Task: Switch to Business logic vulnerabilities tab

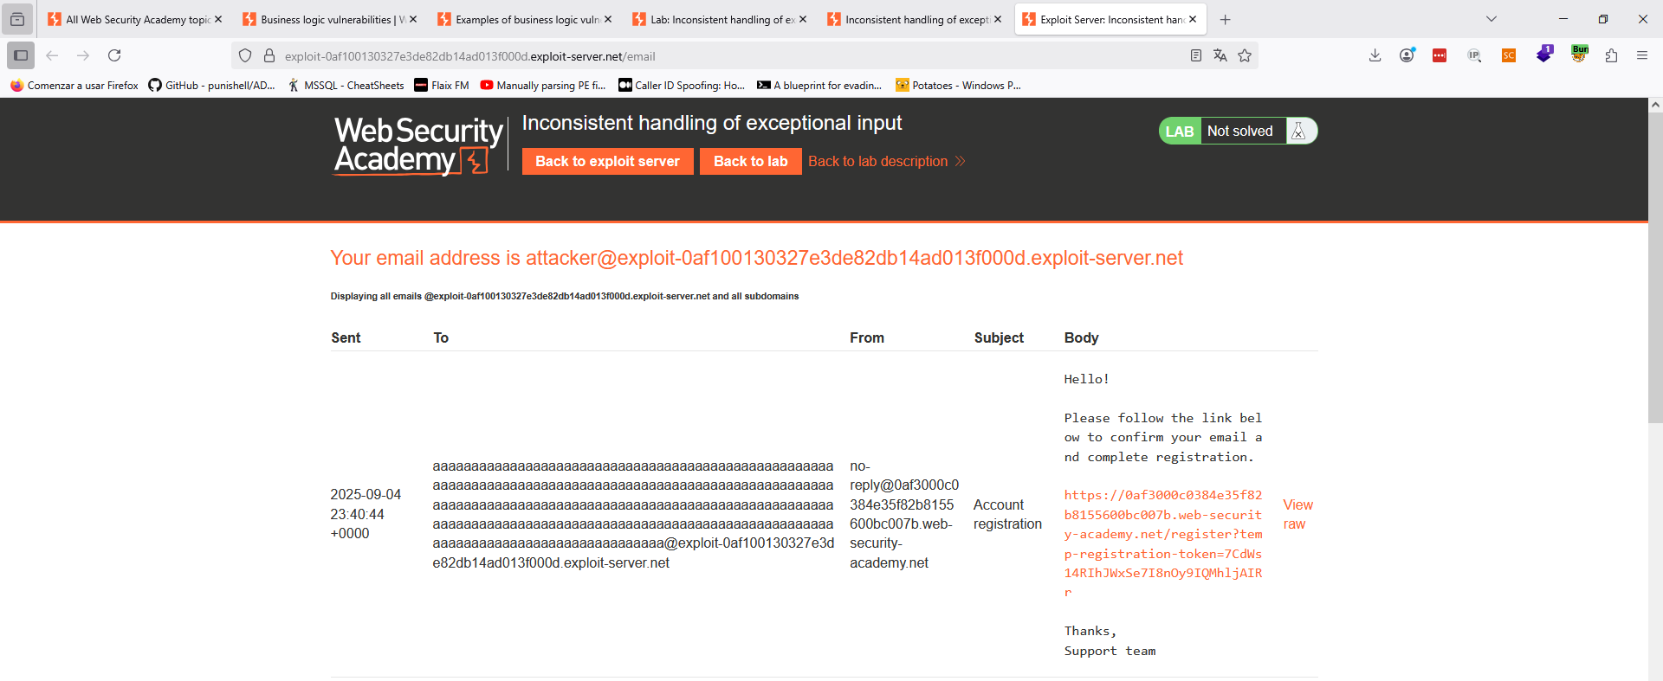Action: 327,19
